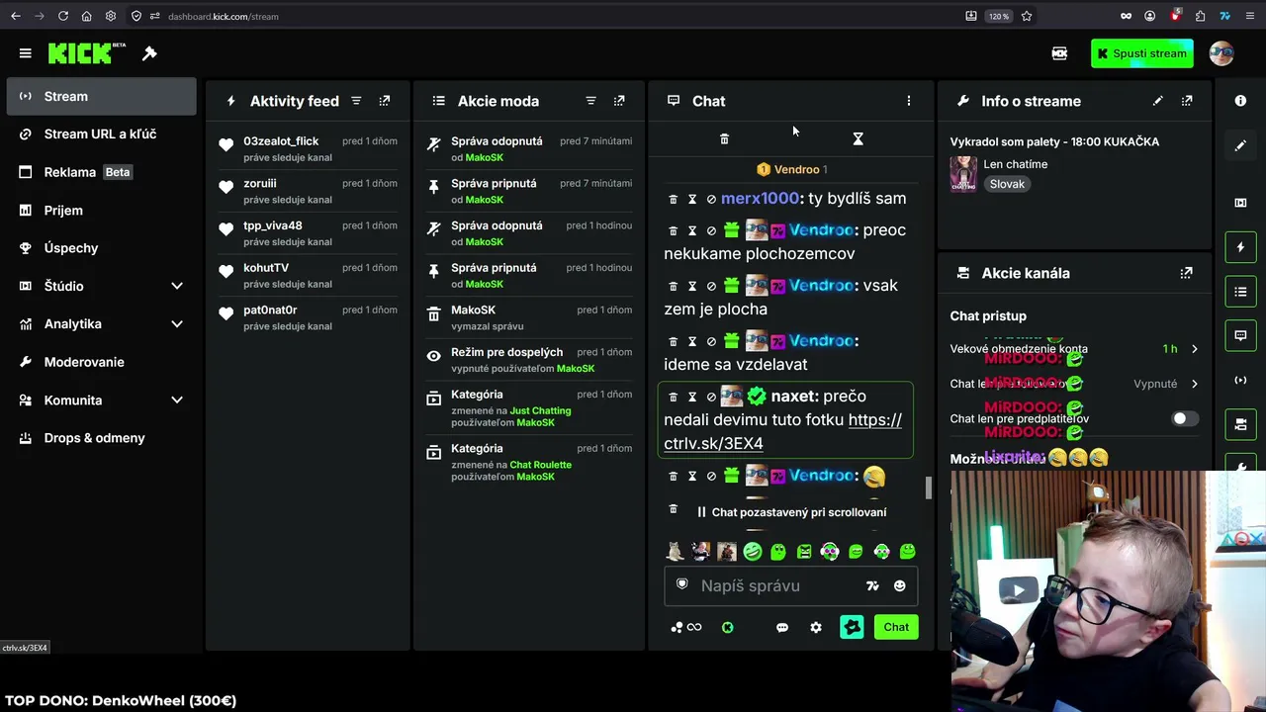This screenshot has height=712, width=1266.
Task: Click the Len chatíme category thumbnail
Action: point(963,174)
